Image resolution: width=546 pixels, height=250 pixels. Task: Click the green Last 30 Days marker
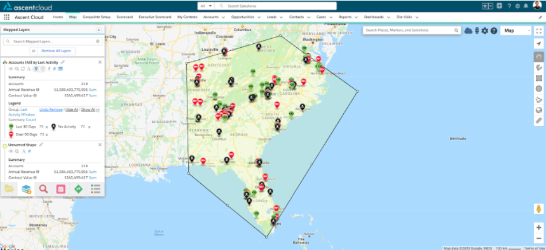pyautogui.click(x=11, y=127)
